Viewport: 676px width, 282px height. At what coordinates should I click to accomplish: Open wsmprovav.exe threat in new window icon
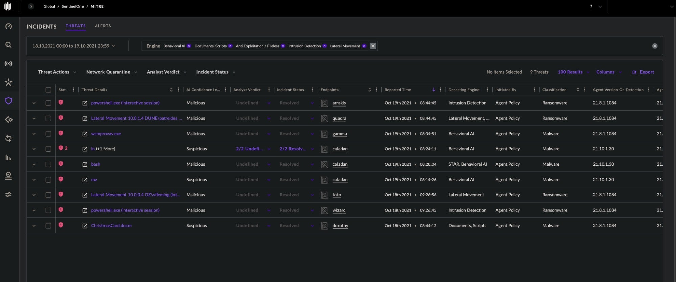(85, 134)
